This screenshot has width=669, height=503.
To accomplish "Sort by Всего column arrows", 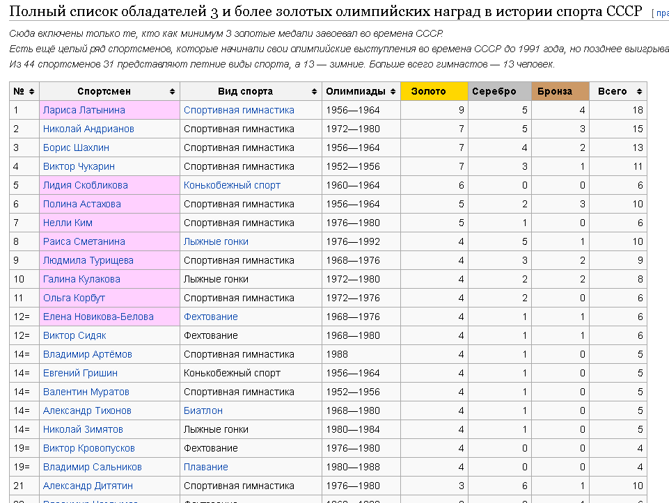I will click(x=639, y=91).
